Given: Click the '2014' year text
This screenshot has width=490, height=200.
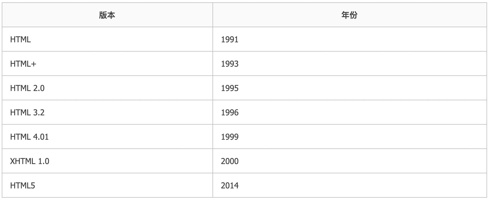Looking at the screenshot, I should (230, 186).
